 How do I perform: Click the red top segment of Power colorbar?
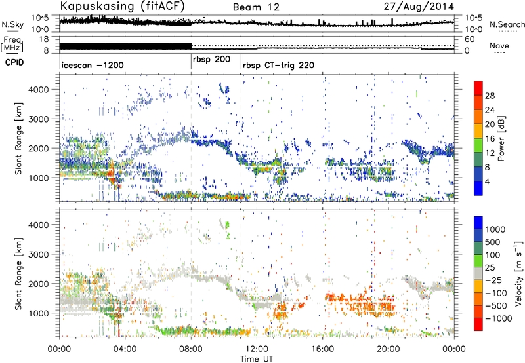coord(478,88)
